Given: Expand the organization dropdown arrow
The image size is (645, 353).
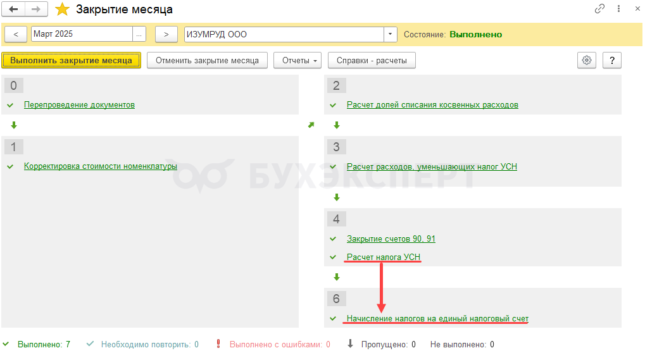Looking at the screenshot, I should 391,35.
